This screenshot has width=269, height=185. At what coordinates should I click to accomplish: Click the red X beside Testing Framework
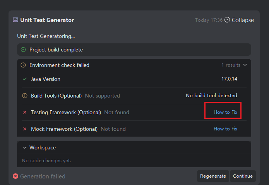tap(25, 112)
